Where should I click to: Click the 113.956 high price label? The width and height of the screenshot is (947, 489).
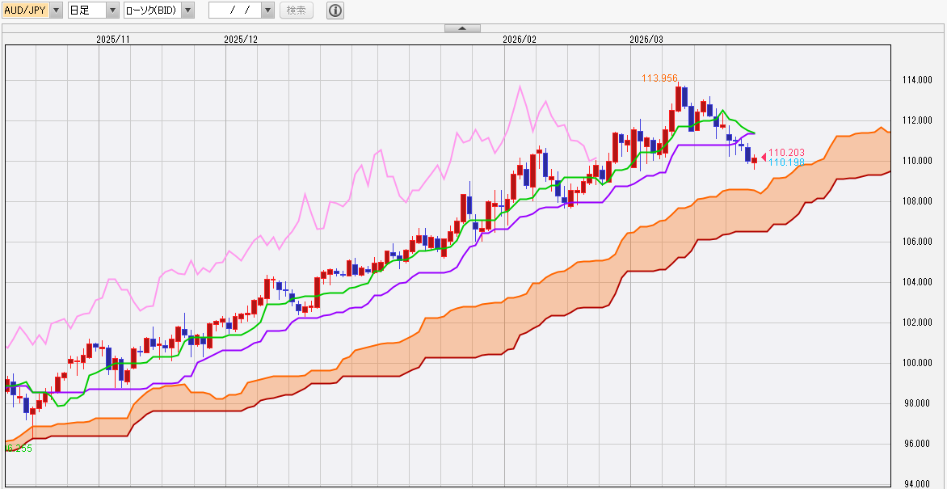coord(659,78)
